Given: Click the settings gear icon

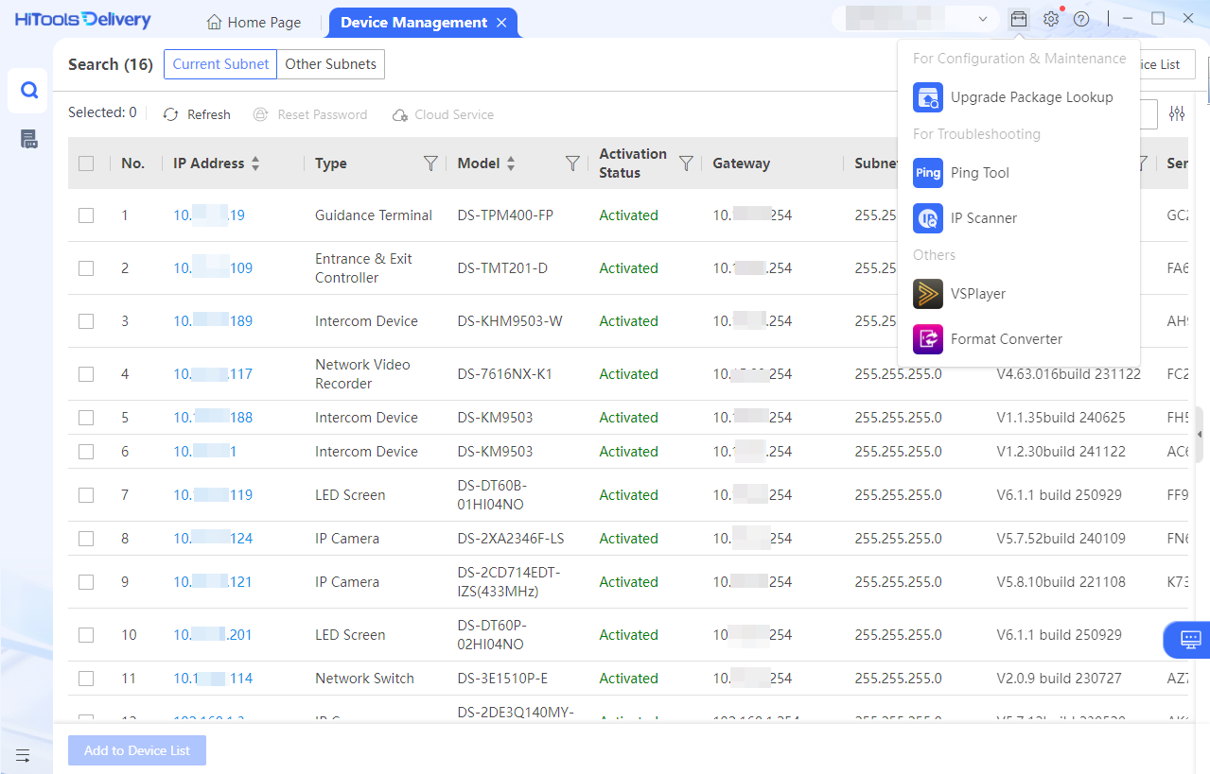Looking at the screenshot, I should coord(1050,20).
